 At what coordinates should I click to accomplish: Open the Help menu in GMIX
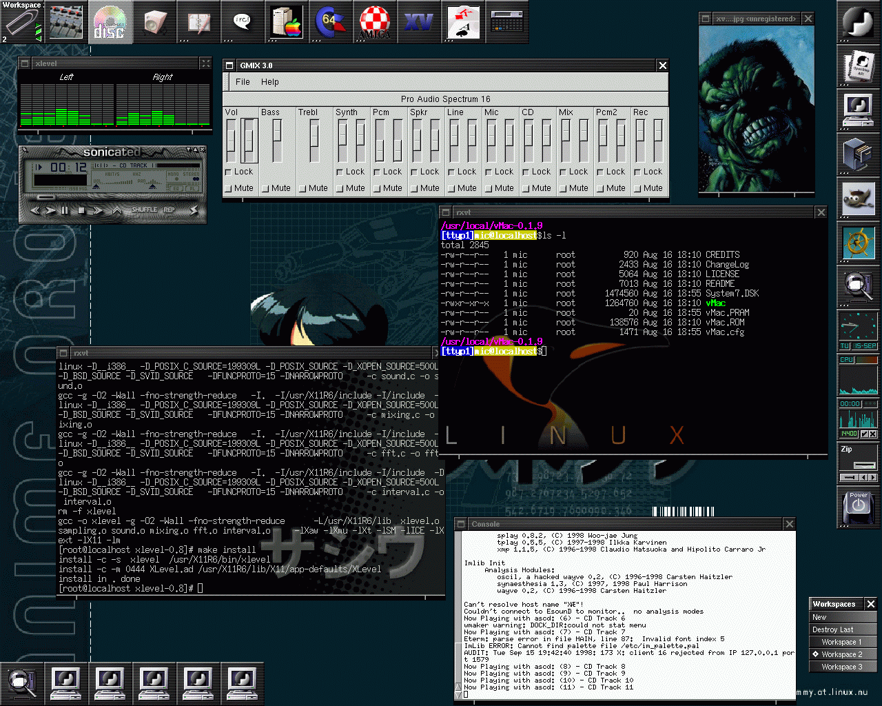[x=270, y=82]
